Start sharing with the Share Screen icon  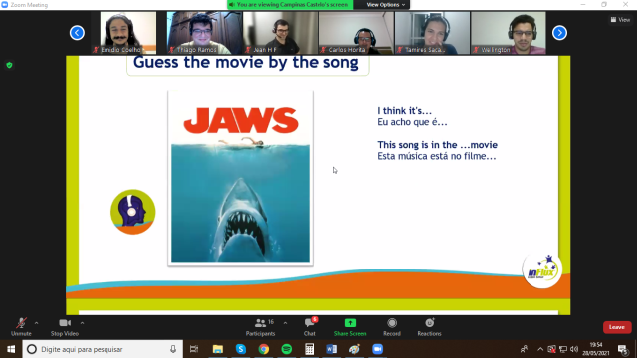(x=350, y=327)
